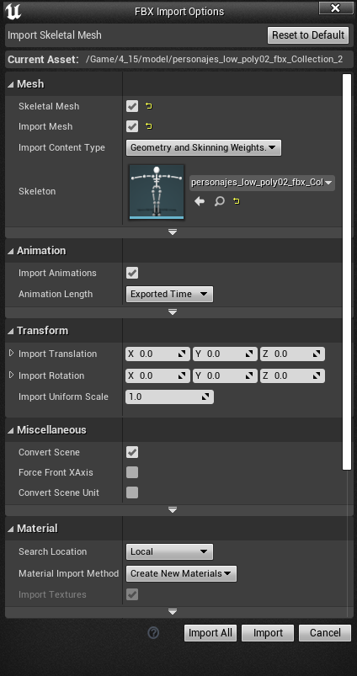Click the skeleton asset thumbnail
Screen dimensions: 357x676
[x=157, y=192]
